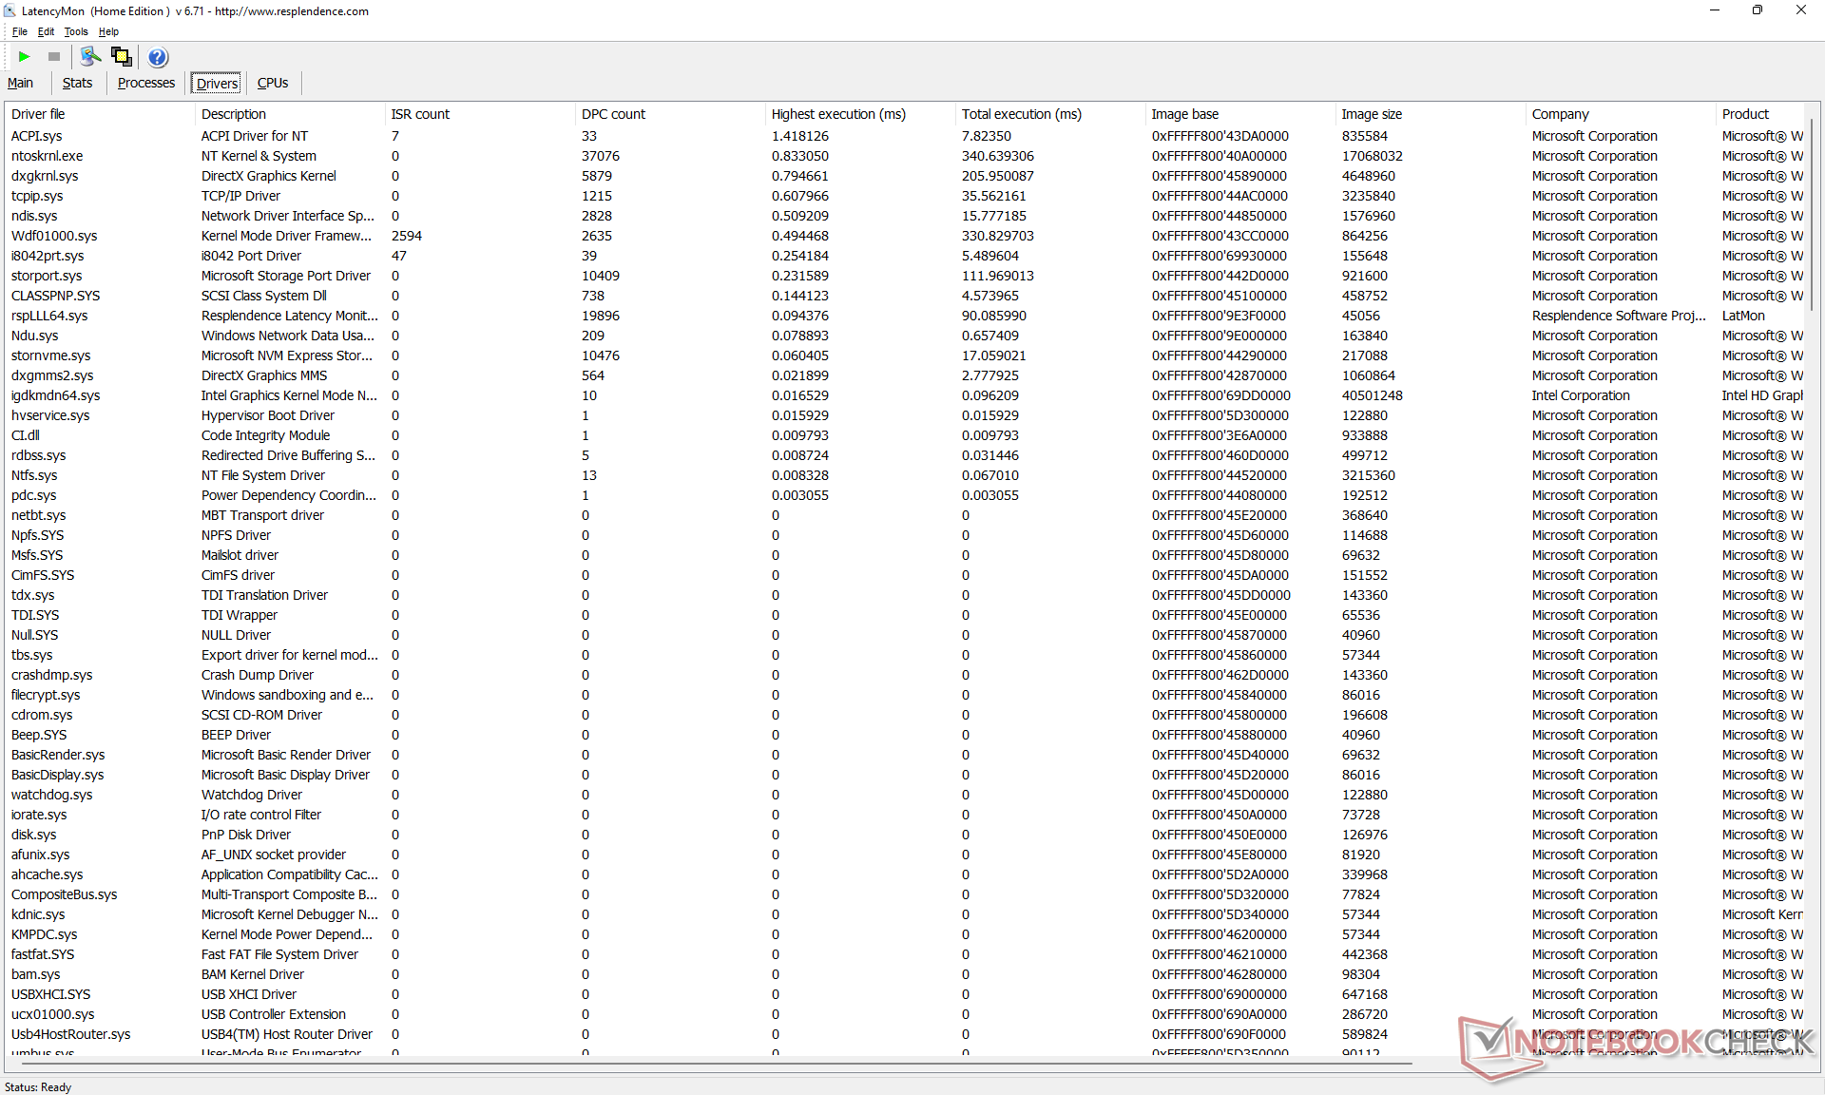
Task: Sort by ISR count column header
Action: pyautogui.click(x=420, y=114)
